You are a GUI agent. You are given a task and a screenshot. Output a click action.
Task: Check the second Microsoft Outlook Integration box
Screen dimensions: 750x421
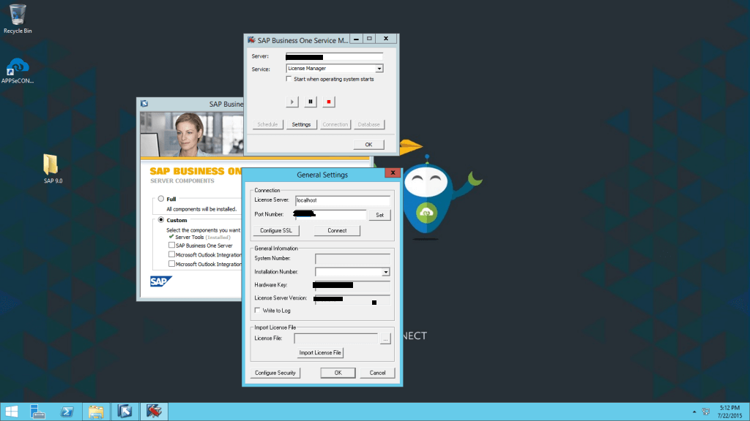[171, 263]
